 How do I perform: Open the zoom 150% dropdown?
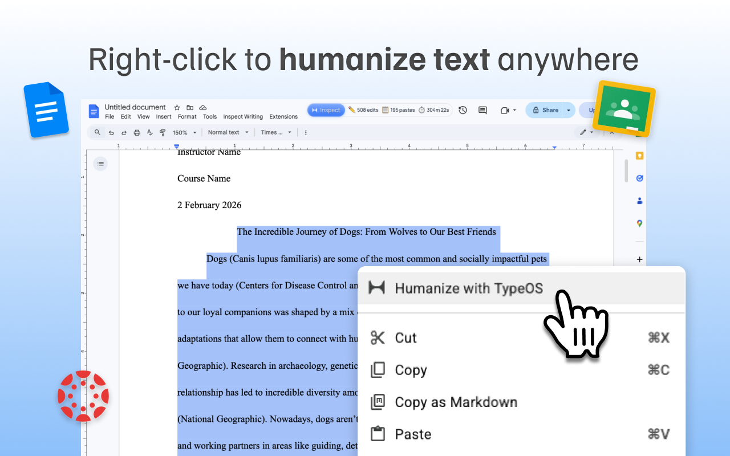184,132
